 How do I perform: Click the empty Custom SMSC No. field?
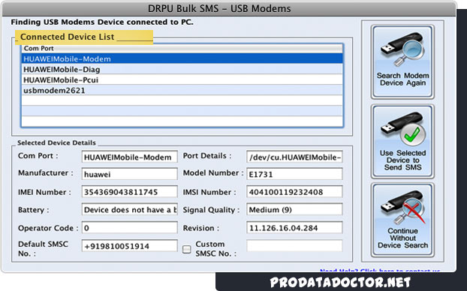tap(294, 246)
